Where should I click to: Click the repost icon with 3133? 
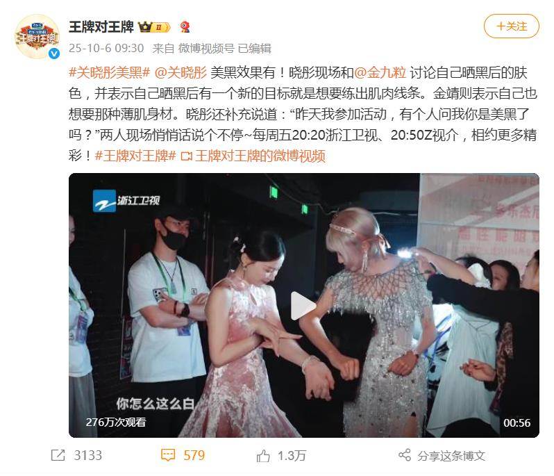(58, 455)
